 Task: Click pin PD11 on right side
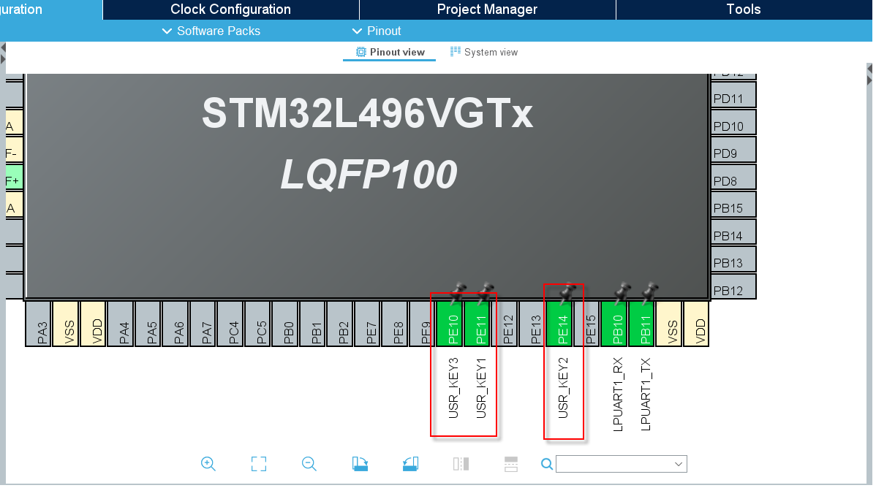point(733,95)
